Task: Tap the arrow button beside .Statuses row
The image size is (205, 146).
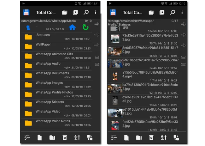Action: point(97,35)
